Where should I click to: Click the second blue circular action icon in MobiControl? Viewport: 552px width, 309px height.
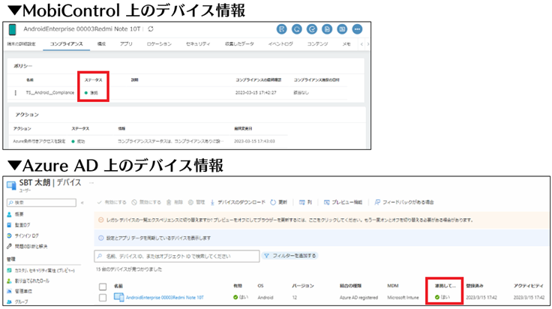click(x=297, y=29)
